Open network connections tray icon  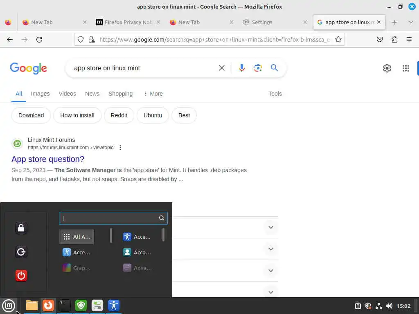[x=378, y=306]
